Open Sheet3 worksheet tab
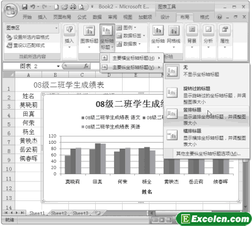Viewport: 252px width, 226px height. point(81,213)
